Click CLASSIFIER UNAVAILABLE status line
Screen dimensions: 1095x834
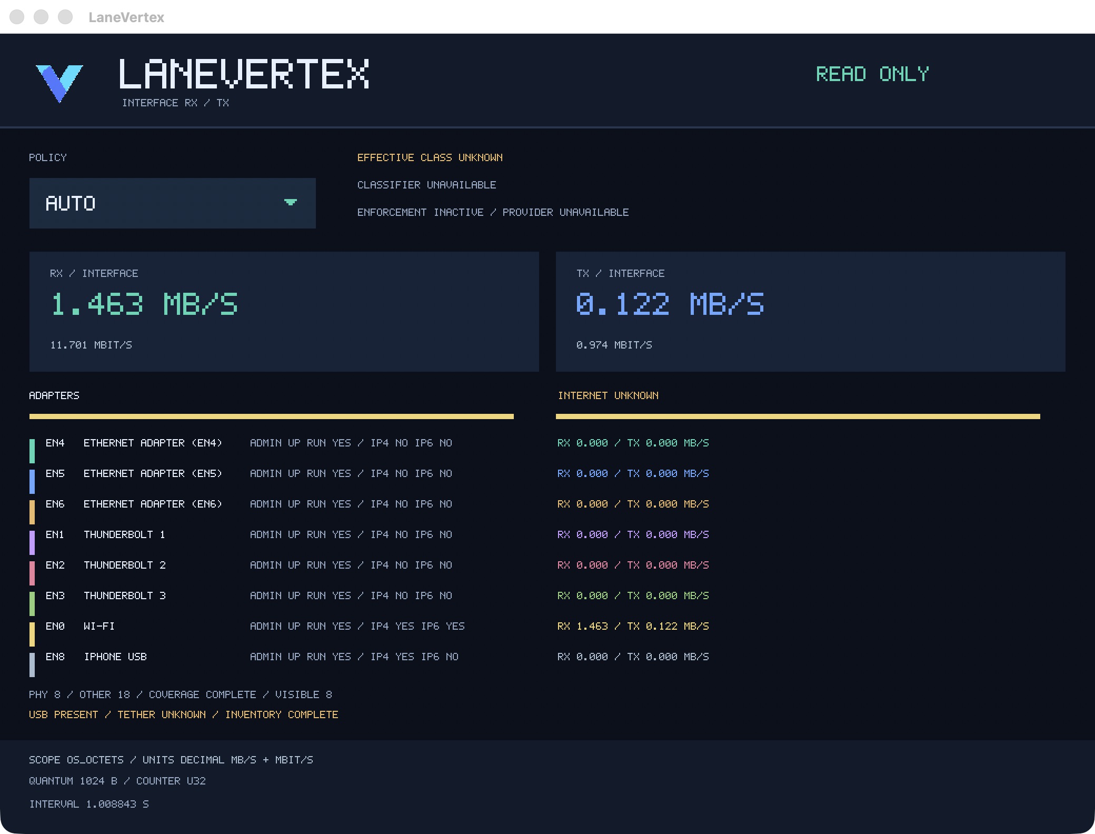(x=426, y=185)
